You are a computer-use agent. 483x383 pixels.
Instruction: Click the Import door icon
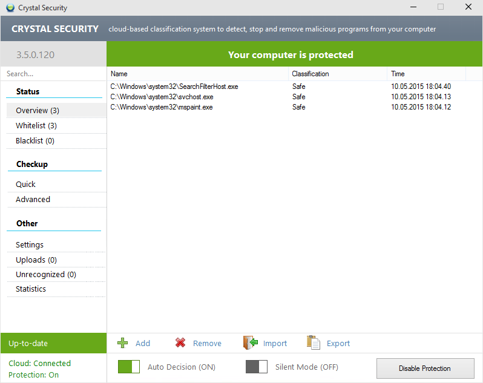pyautogui.click(x=251, y=343)
